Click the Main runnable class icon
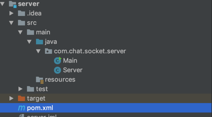The height and width of the screenshot is (117, 212). coord(58,61)
